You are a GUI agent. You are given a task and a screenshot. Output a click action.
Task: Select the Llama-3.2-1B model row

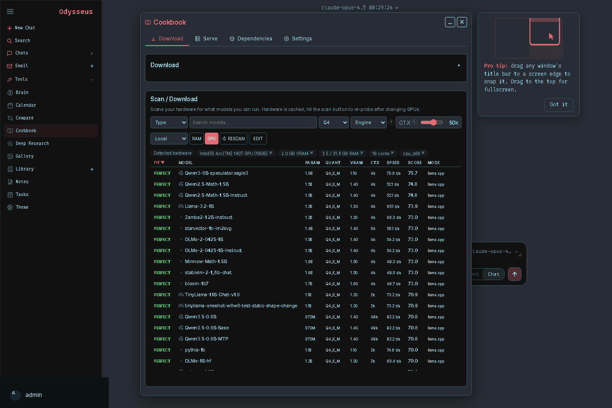306,207
